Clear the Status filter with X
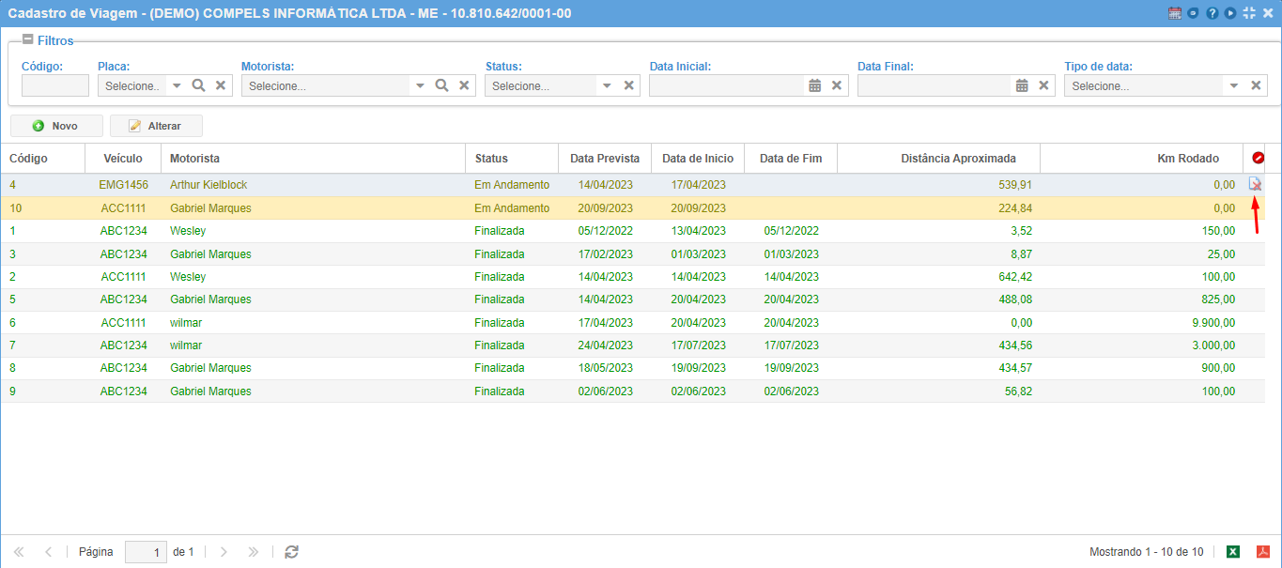 coord(628,85)
